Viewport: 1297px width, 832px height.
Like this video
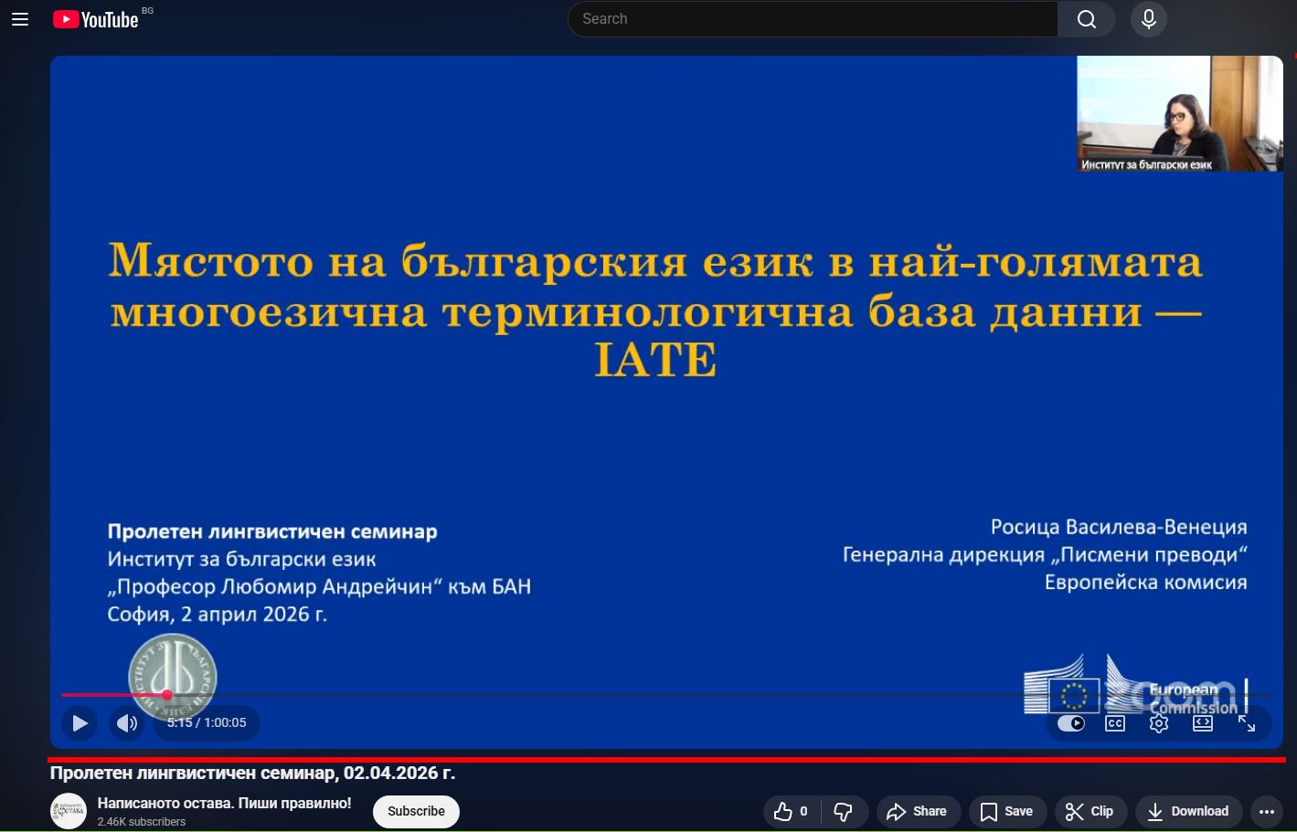(x=792, y=811)
